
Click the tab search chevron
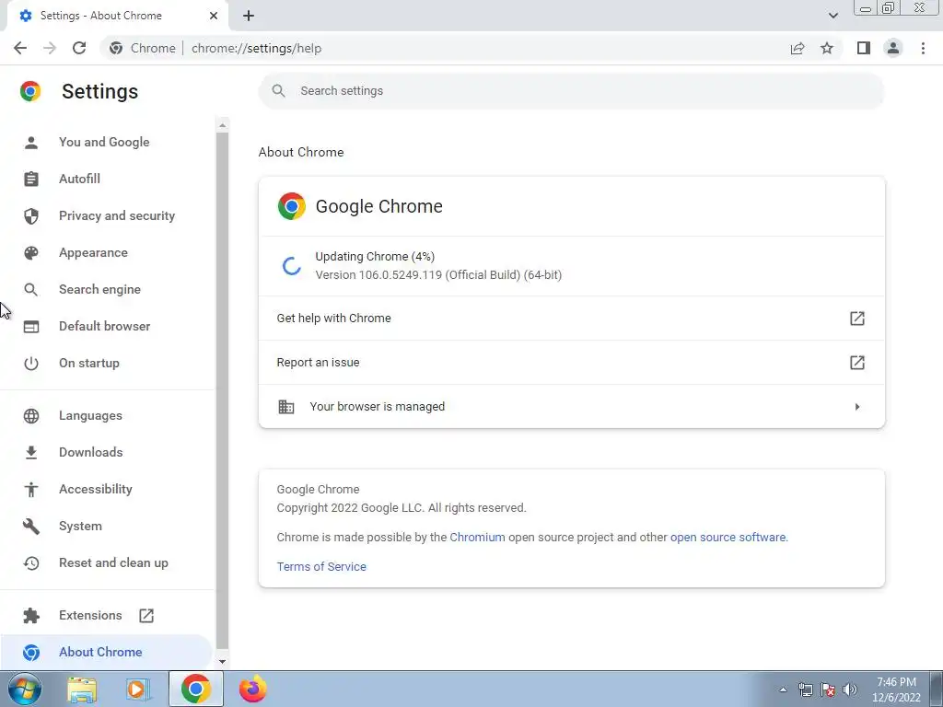tap(832, 16)
